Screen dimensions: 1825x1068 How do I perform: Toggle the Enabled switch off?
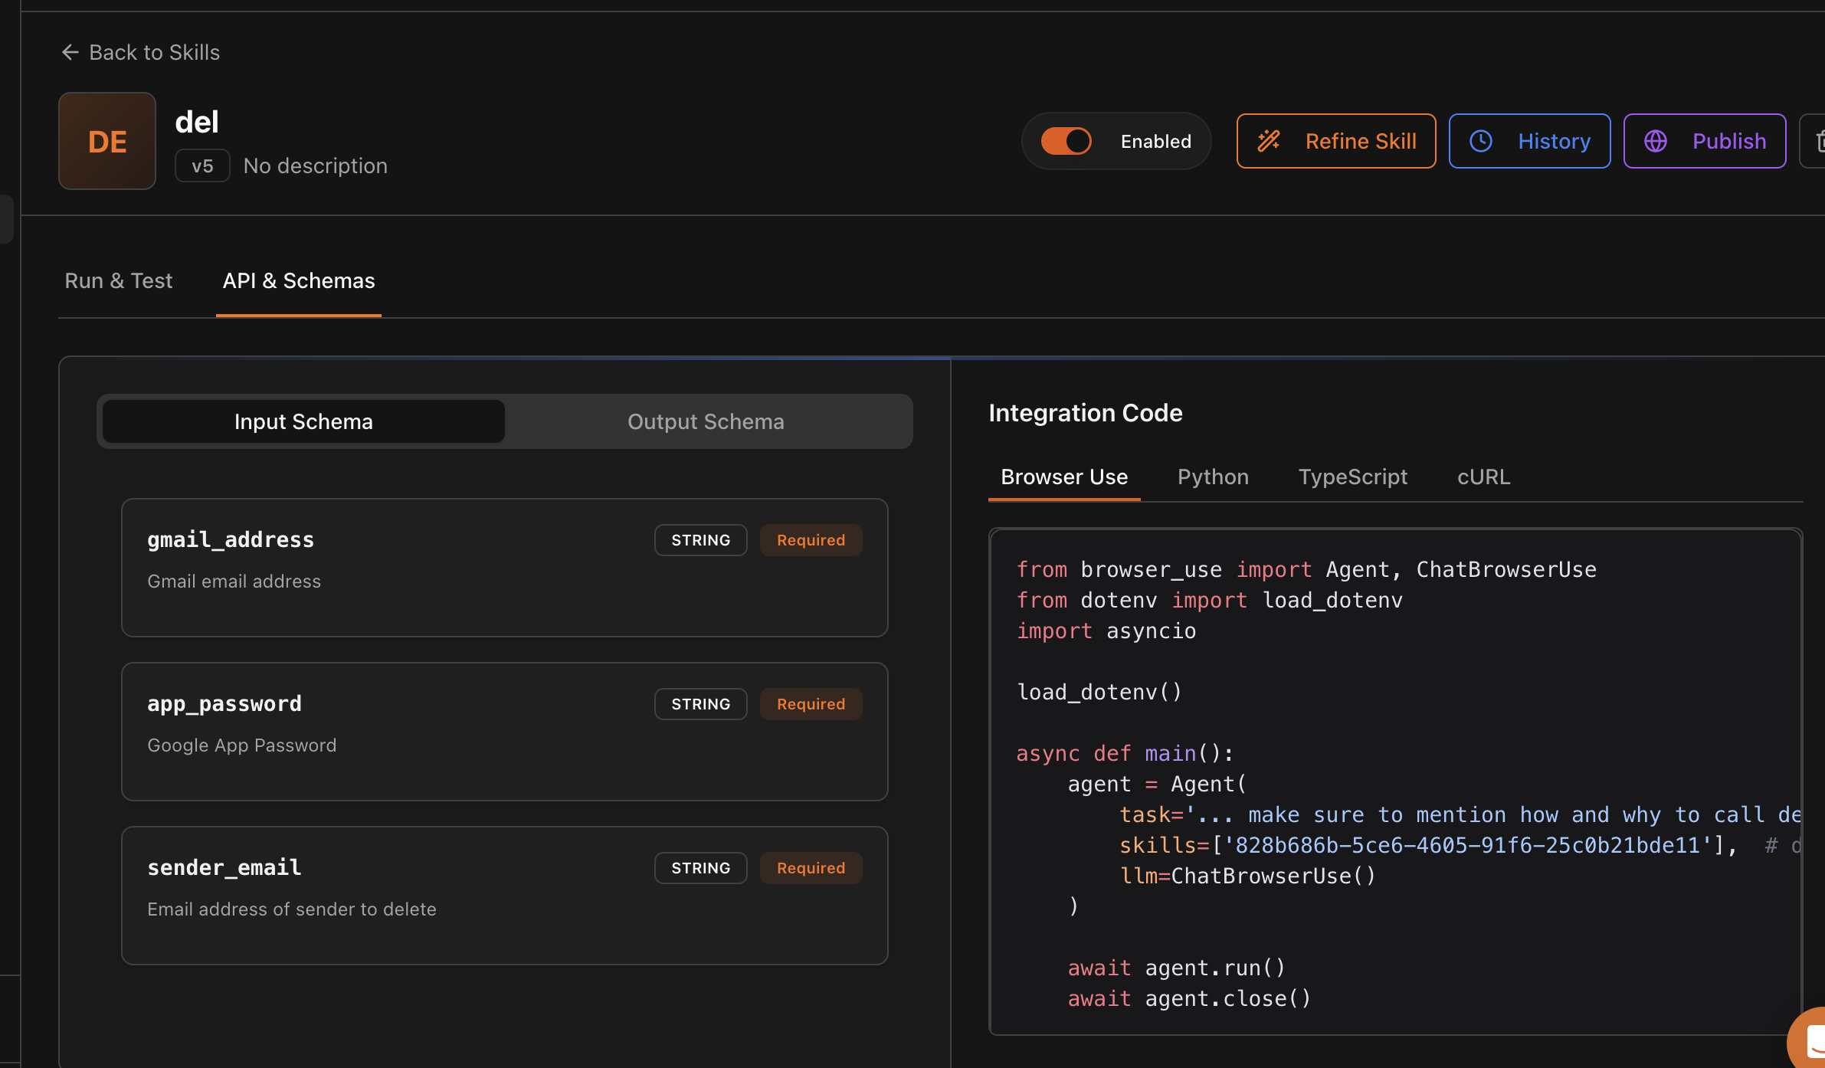(1066, 141)
